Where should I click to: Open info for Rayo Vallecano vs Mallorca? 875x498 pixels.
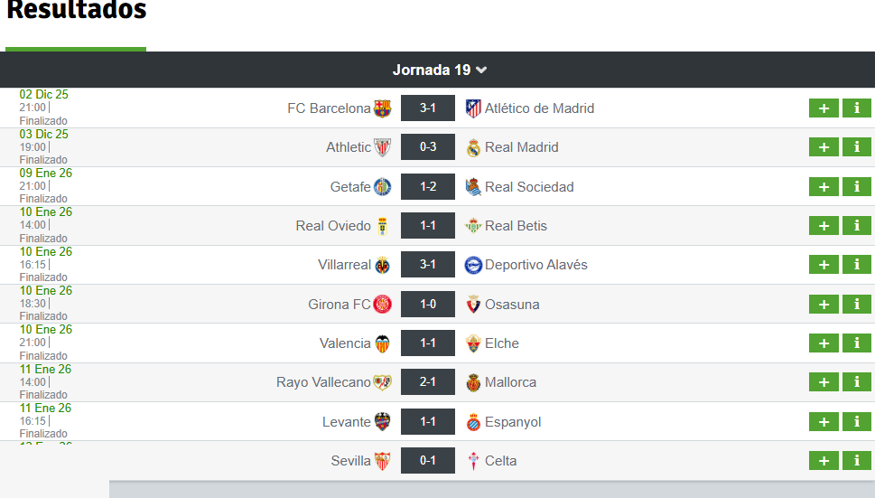(x=857, y=382)
